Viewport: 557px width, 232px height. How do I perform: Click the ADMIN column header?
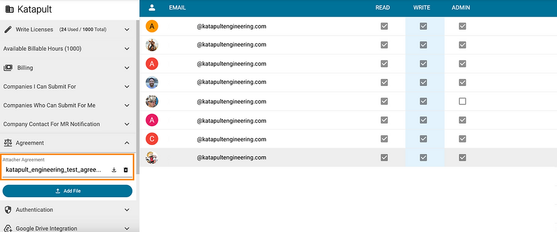pyautogui.click(x=461, y=8)
